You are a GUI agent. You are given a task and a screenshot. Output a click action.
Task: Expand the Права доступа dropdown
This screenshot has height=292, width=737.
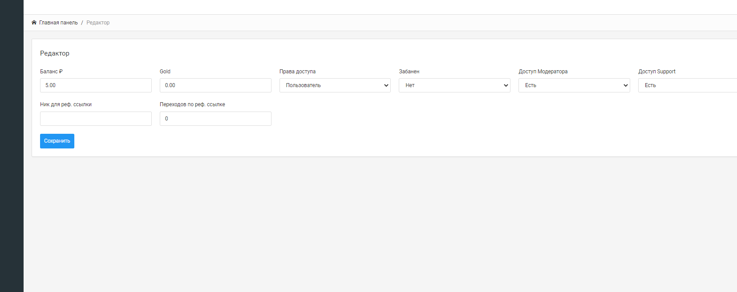335,85
